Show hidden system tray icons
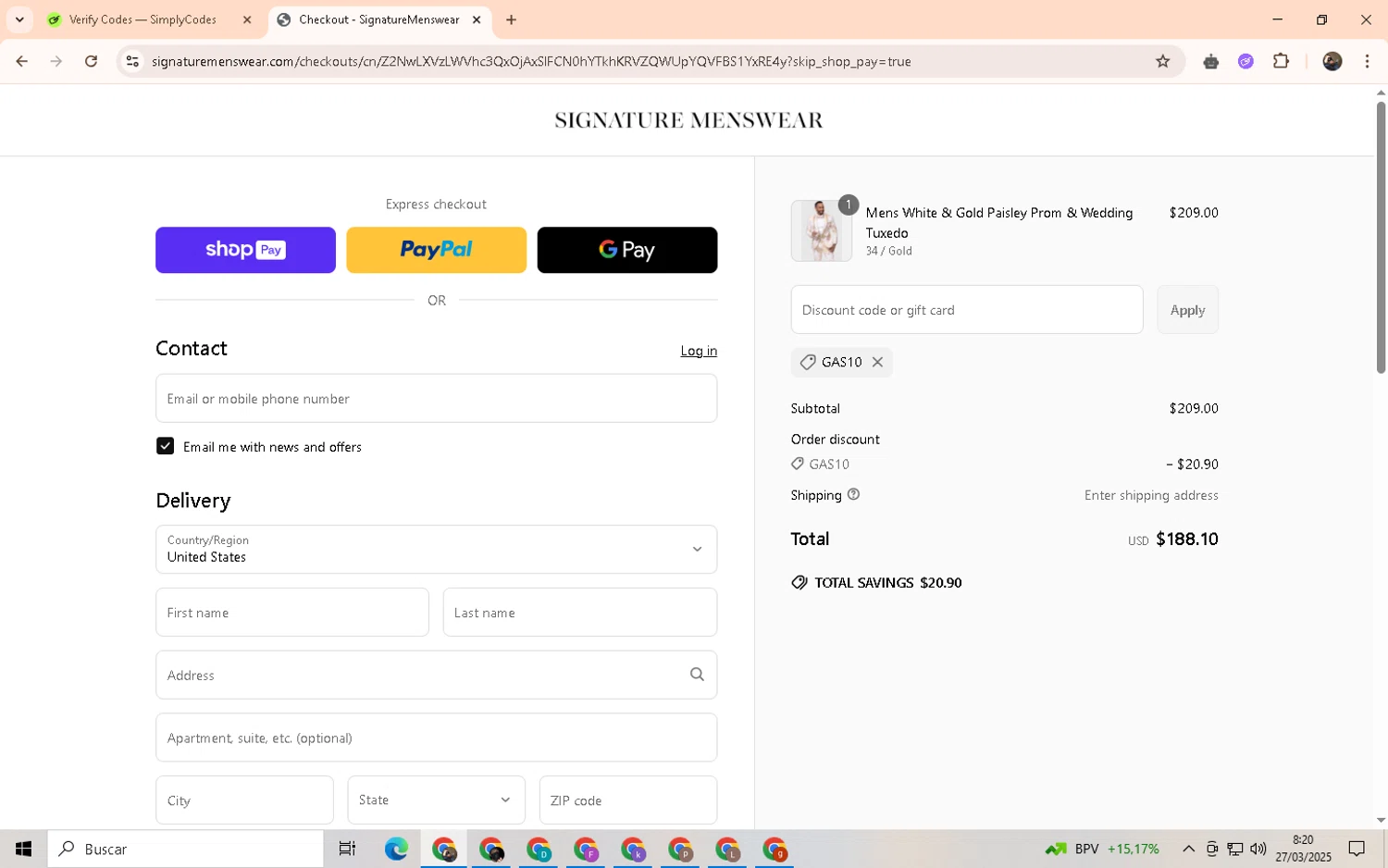The width and height of the screenshot is (1388, 868). [x=1188, y=849]
